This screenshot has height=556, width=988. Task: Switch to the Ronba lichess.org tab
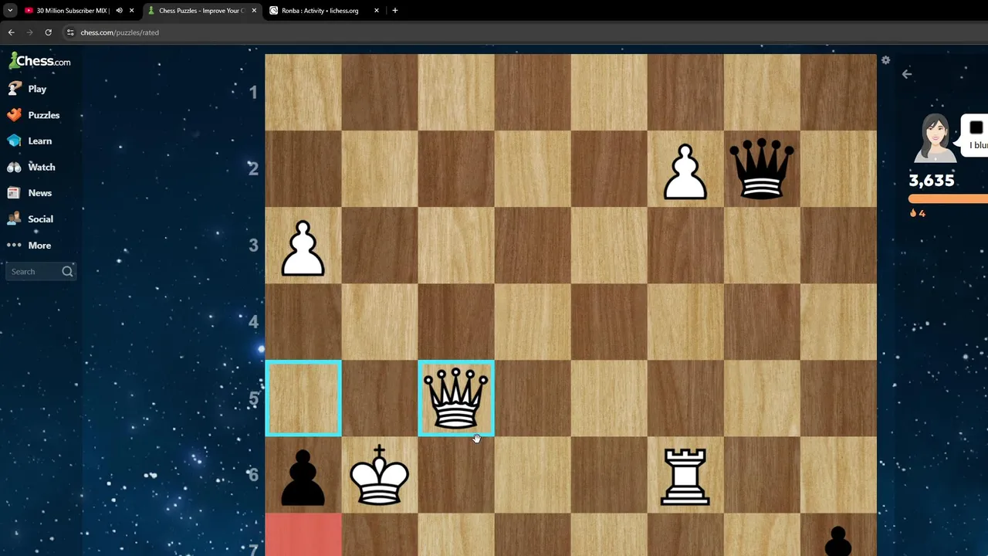click(x=320, y=11)
